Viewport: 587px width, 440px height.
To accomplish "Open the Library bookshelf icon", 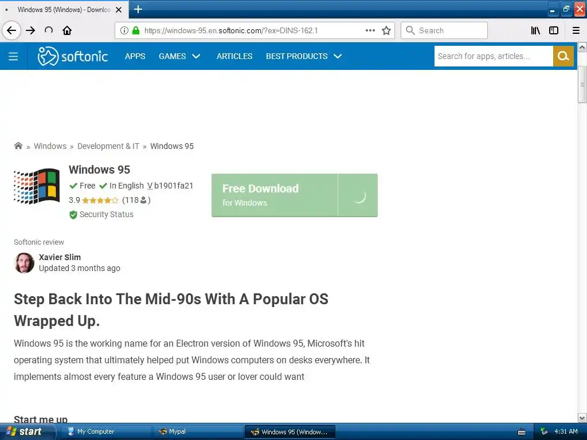I will pos(536,30).
